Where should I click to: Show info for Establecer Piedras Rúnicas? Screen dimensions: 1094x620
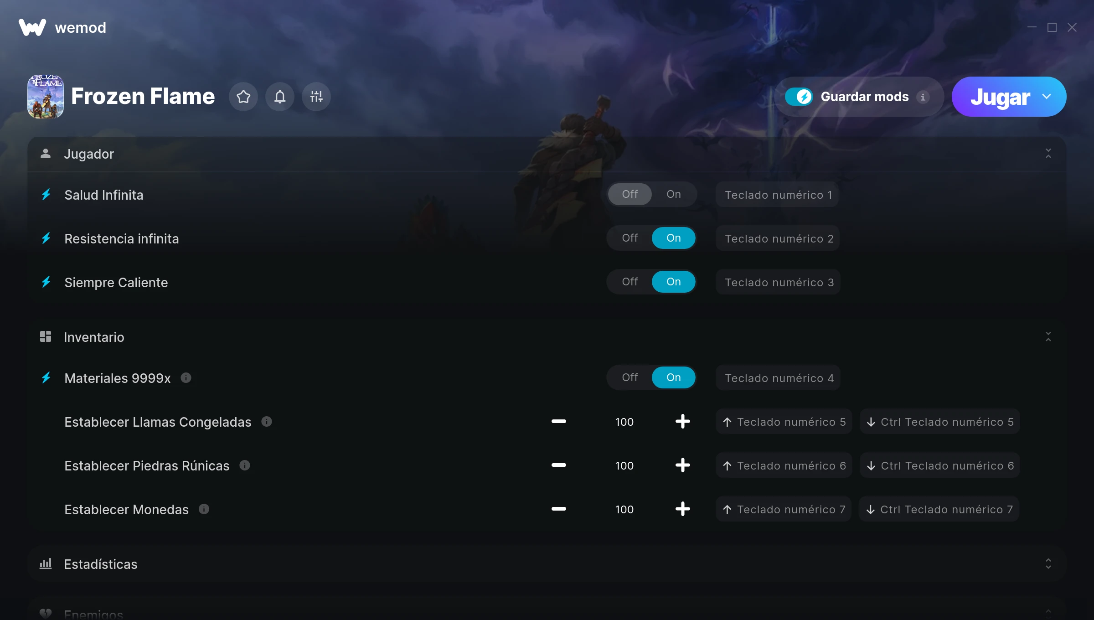245,465
